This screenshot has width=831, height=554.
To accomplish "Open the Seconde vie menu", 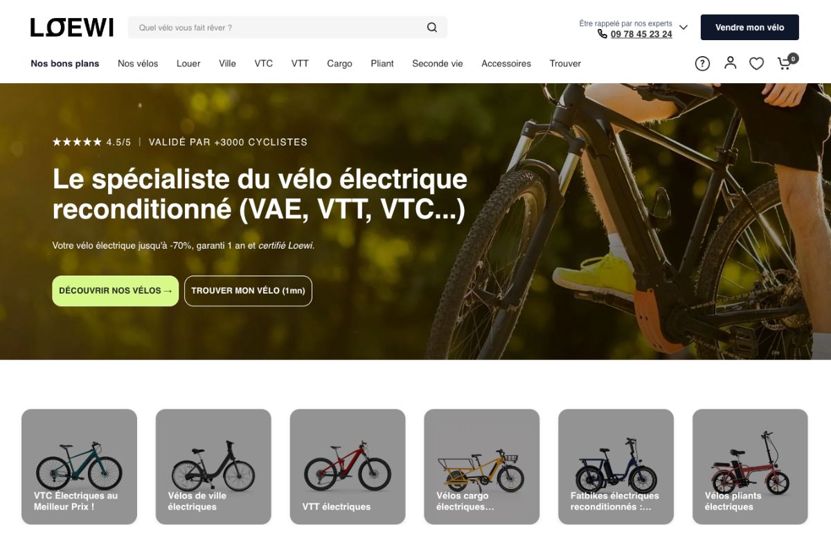I will [x=437, y=64].
